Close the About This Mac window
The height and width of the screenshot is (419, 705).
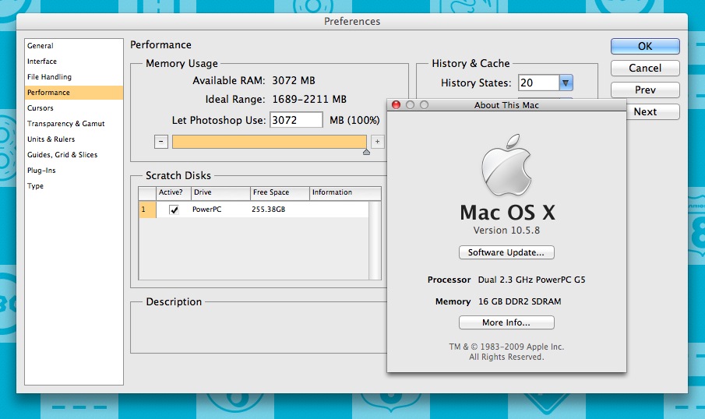click(396, 104)
